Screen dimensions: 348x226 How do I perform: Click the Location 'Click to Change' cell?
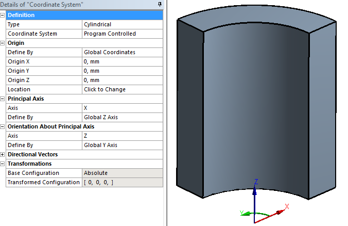(x=123, y=89)
